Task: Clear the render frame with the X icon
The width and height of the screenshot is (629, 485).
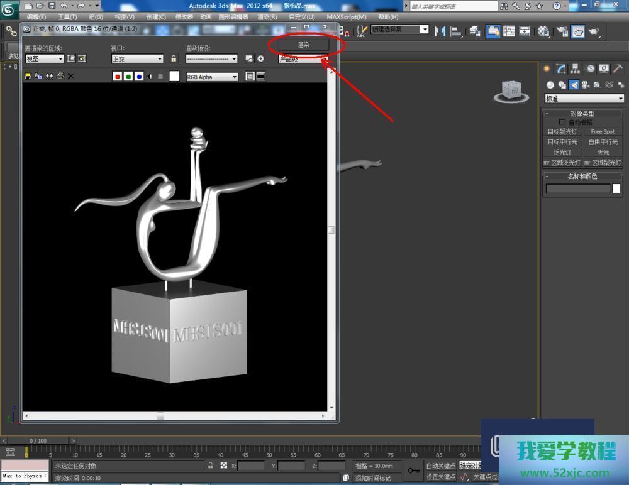Action: click(70, 76)
